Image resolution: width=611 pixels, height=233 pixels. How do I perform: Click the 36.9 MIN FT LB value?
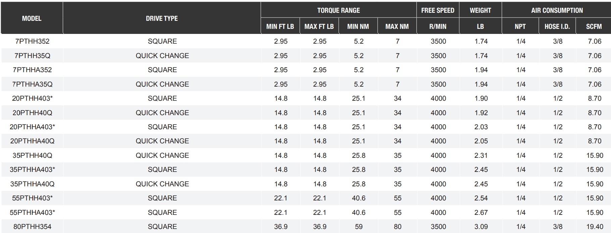(x=281, y=227)
